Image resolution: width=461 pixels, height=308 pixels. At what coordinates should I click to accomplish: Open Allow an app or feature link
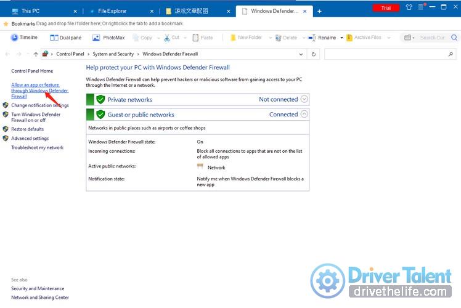[39, 91]
